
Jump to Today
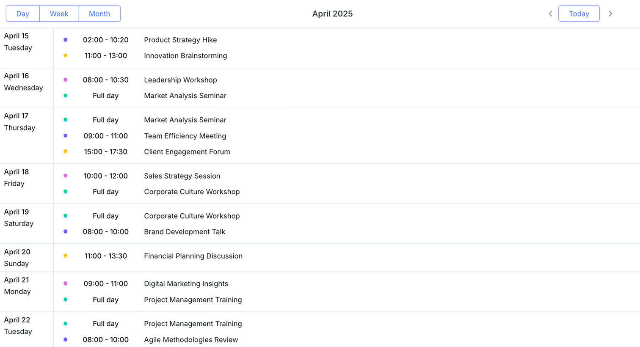(579, 14)
